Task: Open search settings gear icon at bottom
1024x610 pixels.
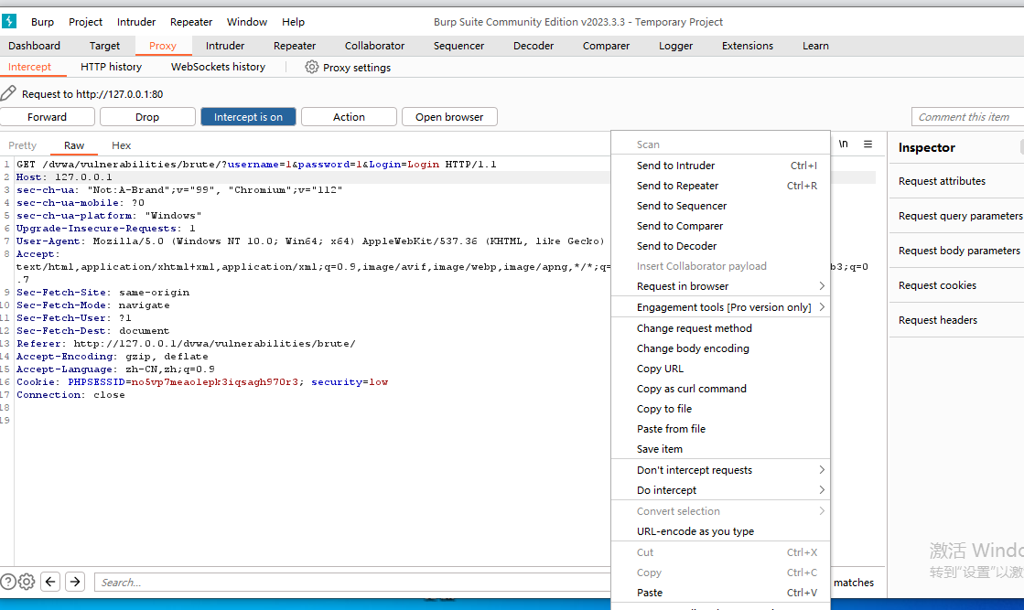Action: (x=27, y=582)
